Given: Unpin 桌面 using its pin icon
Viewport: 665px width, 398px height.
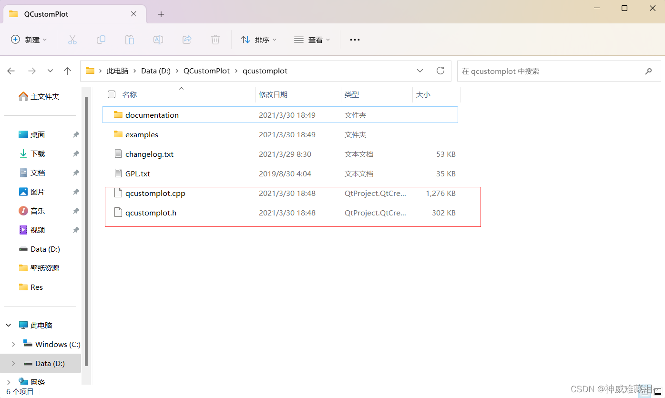Looking at the screenshot, I should click(x=76, y=135).
